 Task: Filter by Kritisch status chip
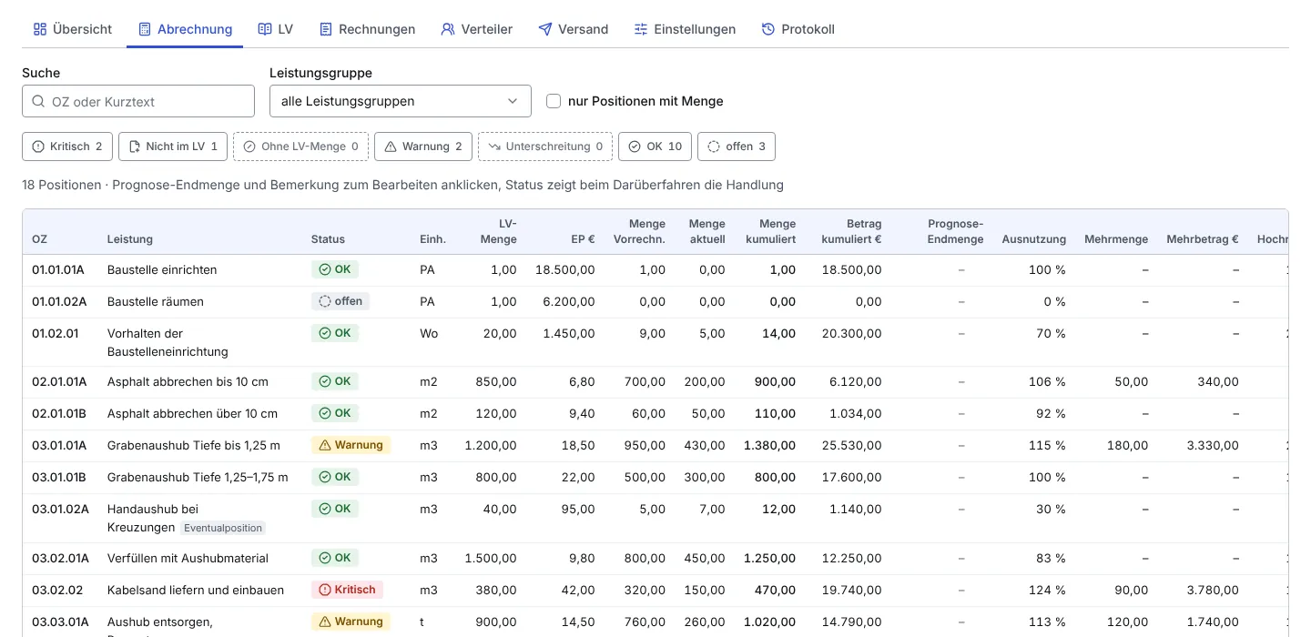pyautogui.click(x=68, y=147)
